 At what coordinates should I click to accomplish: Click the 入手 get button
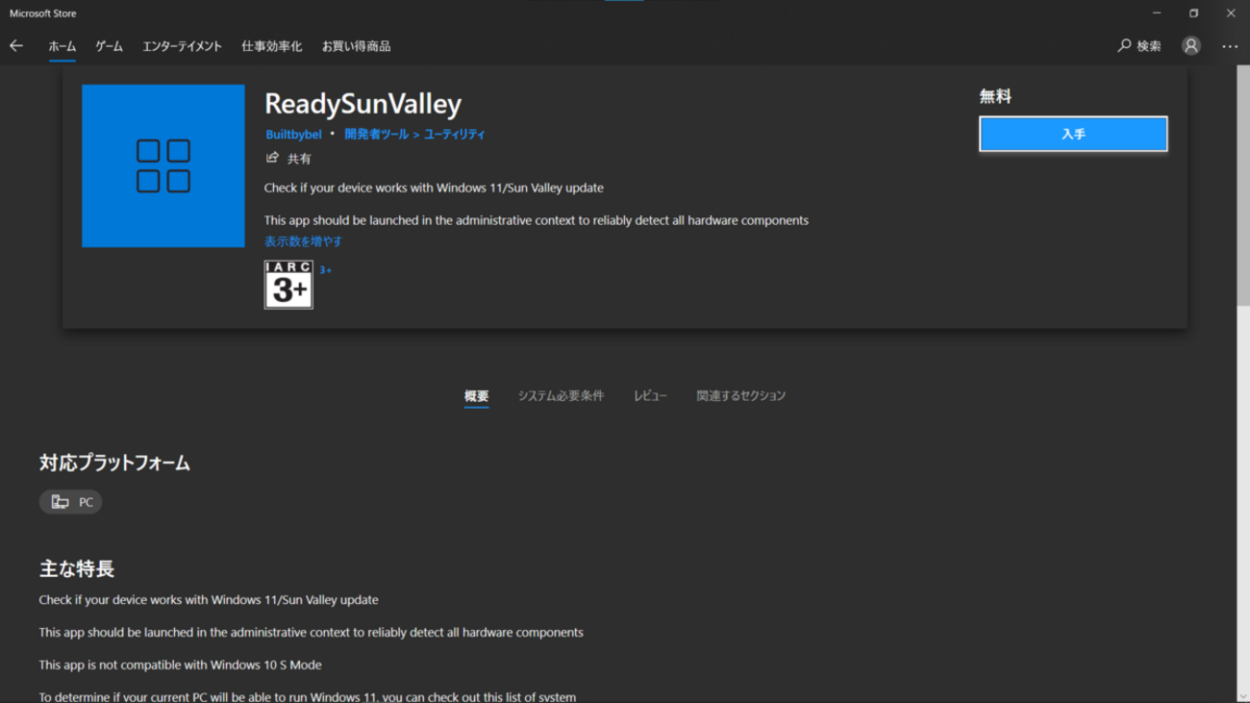pyautogui.click(x=1073, y=135)
